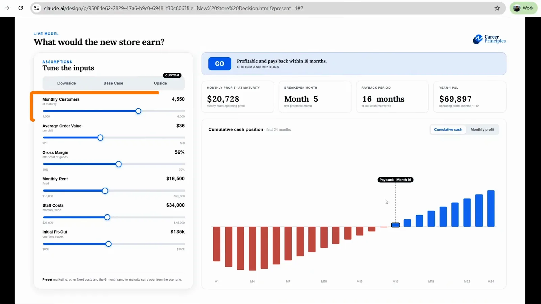541x304 pixels.
Task: Bookmark this page with the star icon
Action: pyautogui.click(x=497, y=8)
